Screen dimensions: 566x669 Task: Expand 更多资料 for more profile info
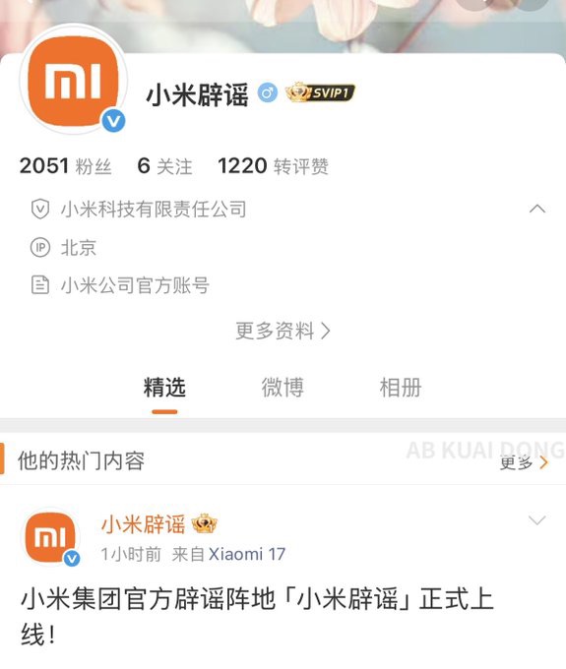283,331
